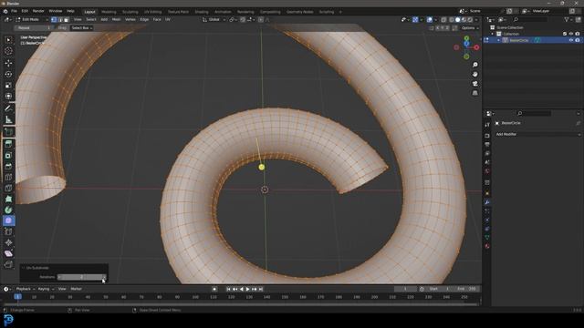Toggle camera view icon in viewport
584x328 pixels.
click(x=474, y=84)
